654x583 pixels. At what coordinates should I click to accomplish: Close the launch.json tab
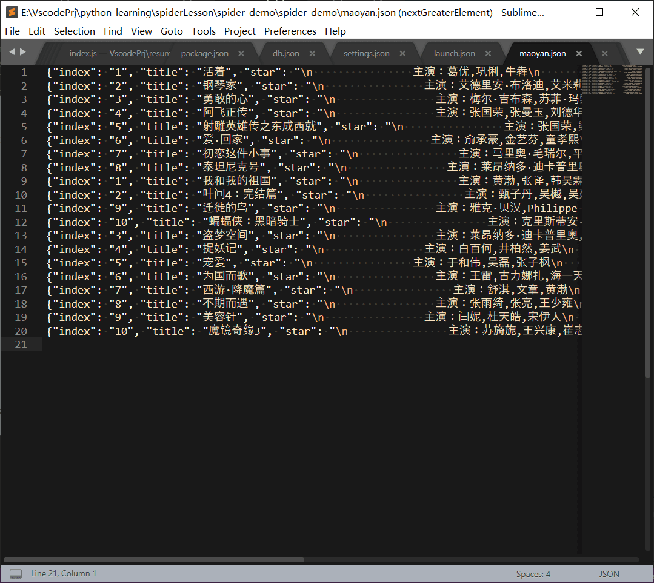point(488,53)
